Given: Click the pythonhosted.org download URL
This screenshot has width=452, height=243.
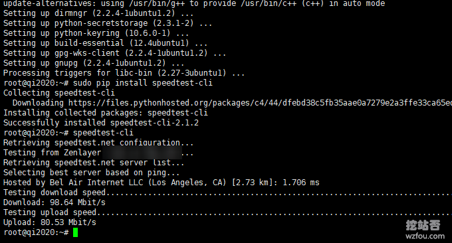Looking at the screenshot, I should click(260, 103).
